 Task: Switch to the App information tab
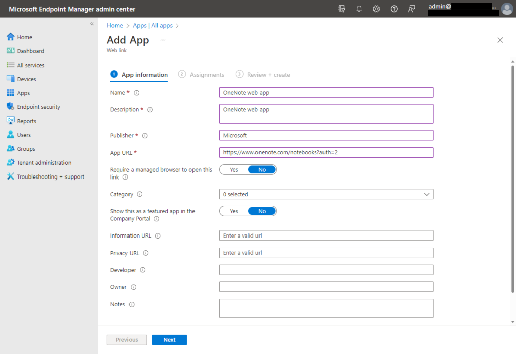(x=139, y=75)
